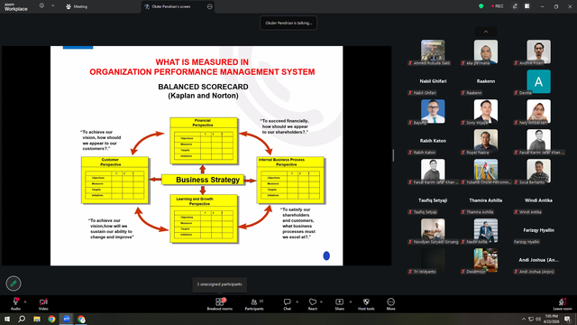Click the Zoom Workplace logo
Image resolution: width=577 pixels, height=325 pixels.
16,6
